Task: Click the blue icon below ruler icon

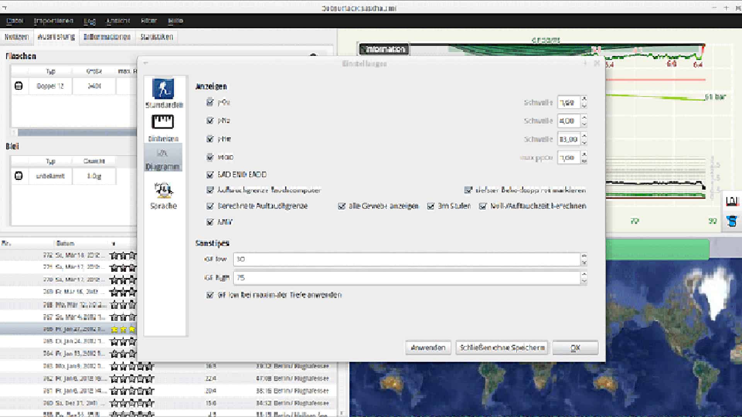Action: pyautogui.click(x=732, y=221)
